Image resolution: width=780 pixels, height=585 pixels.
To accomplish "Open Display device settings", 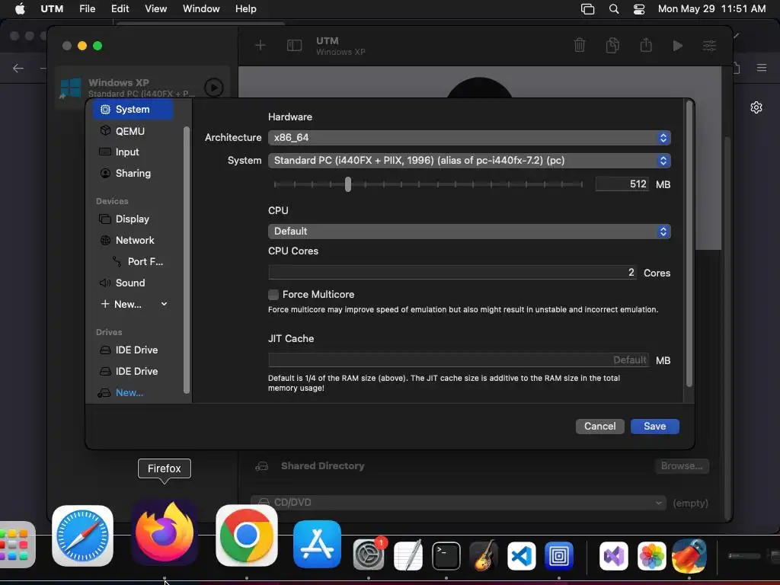I will point(132,219).
